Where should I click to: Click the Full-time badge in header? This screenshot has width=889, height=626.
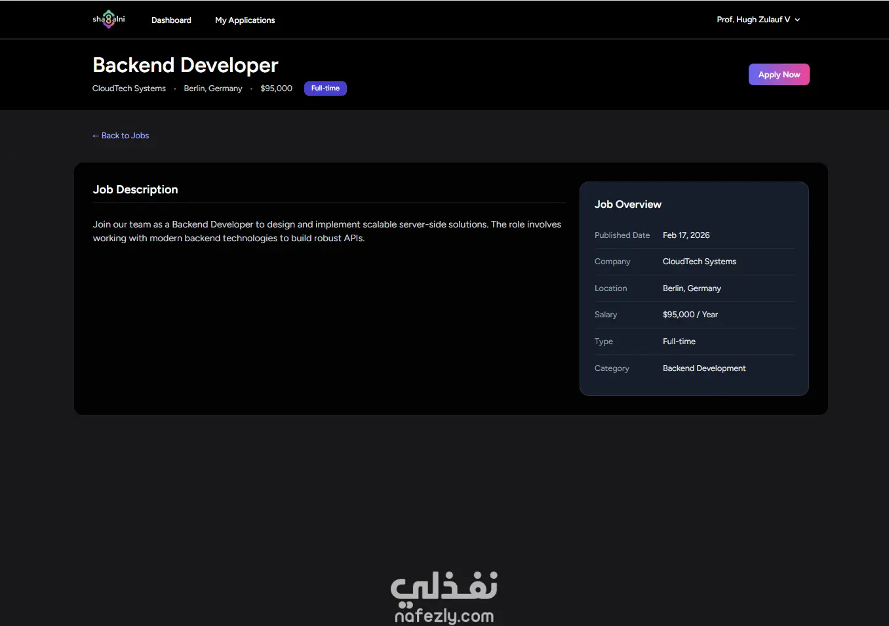click(x=325, y=88)
